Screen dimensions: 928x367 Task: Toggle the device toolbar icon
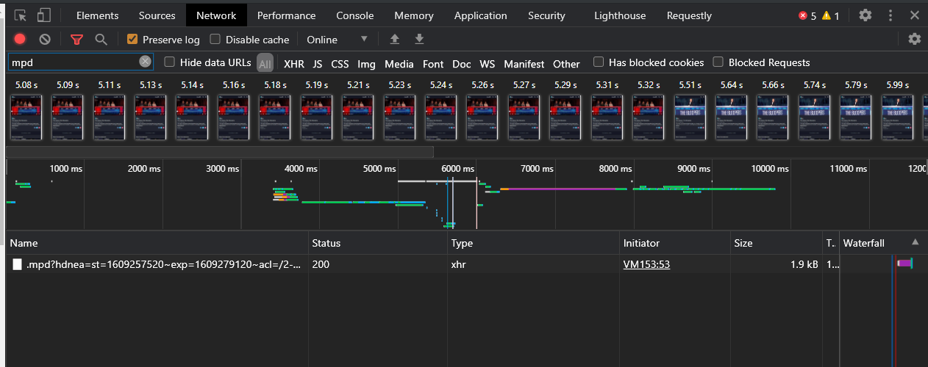(44, 15)
